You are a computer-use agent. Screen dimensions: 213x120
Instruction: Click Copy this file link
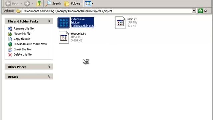22,39
